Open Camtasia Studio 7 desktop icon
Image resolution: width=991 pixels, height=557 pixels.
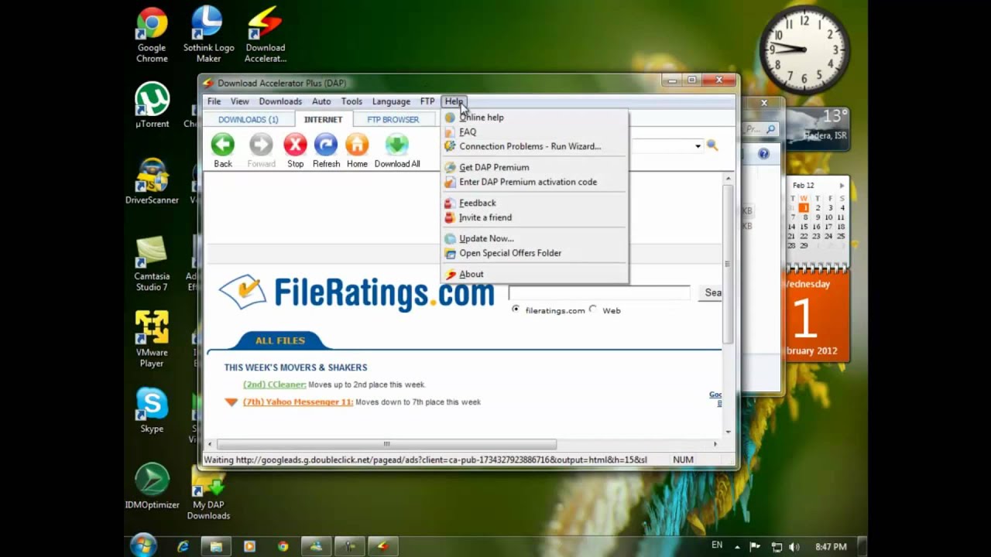[152, 264]
